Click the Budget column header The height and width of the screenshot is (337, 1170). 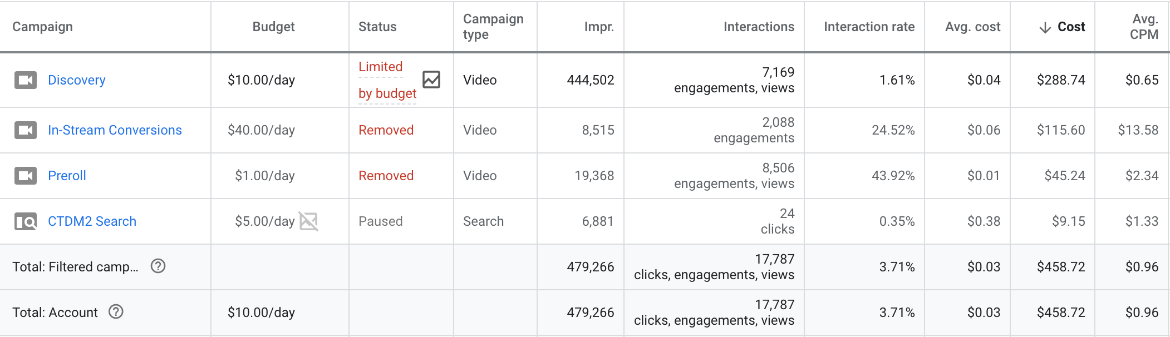pyautogui.click(x=273, y=27)
